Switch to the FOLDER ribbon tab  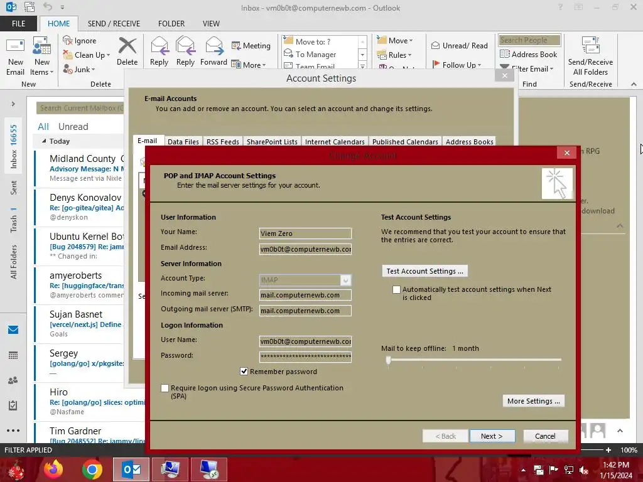(x=171, y=24)
